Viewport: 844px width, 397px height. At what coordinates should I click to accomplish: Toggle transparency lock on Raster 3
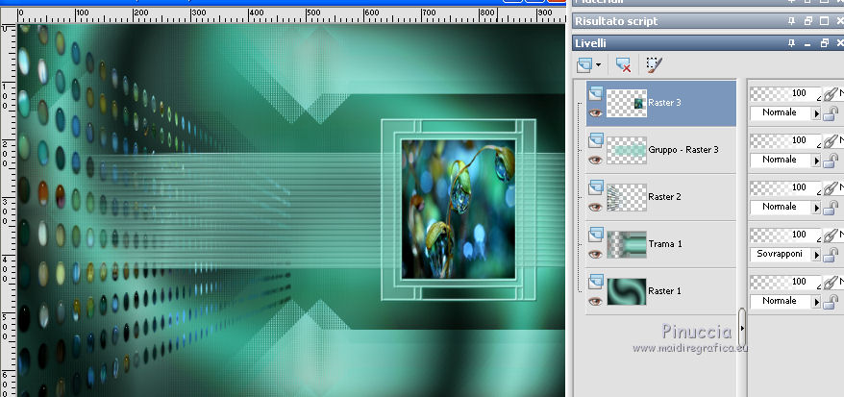[832, 113]
